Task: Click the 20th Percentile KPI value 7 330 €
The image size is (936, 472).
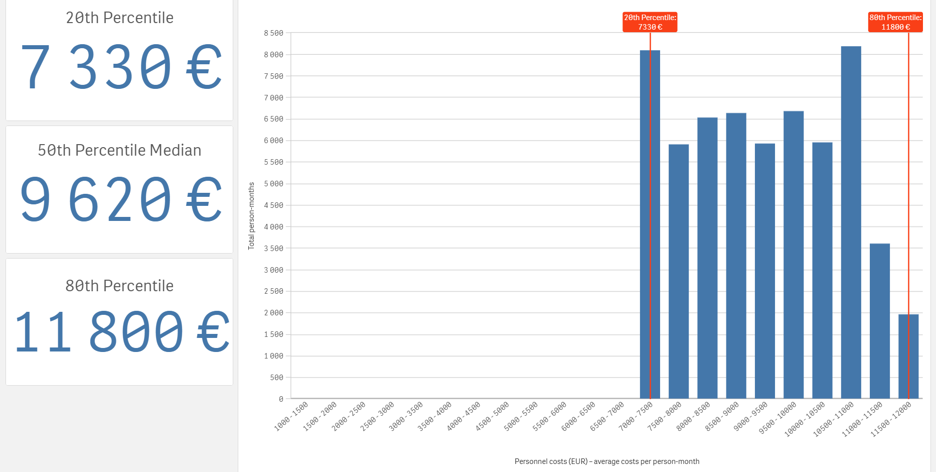Action: point(120,67)
